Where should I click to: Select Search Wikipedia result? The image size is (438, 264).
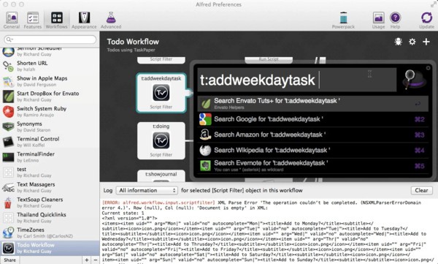click(313, 151)
